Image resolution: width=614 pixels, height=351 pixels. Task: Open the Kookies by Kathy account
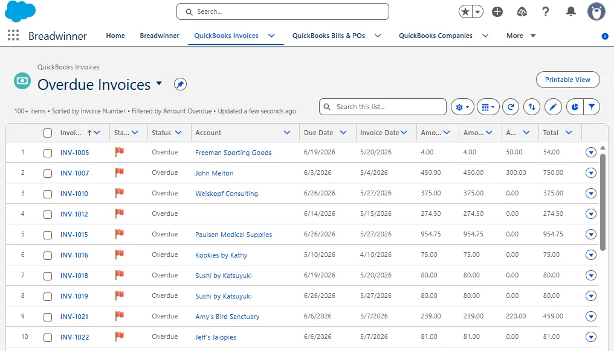(x=221, y=255)
